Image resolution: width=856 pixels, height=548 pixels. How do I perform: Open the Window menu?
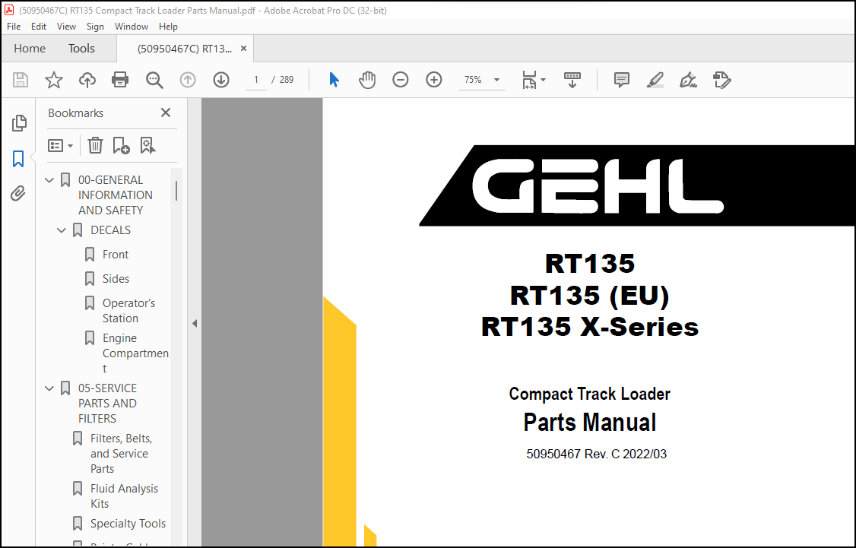[131, 26]
